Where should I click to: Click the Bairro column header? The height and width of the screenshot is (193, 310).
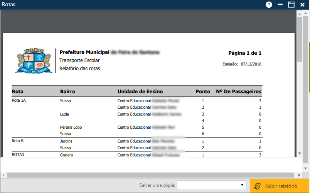click(67, 91)
